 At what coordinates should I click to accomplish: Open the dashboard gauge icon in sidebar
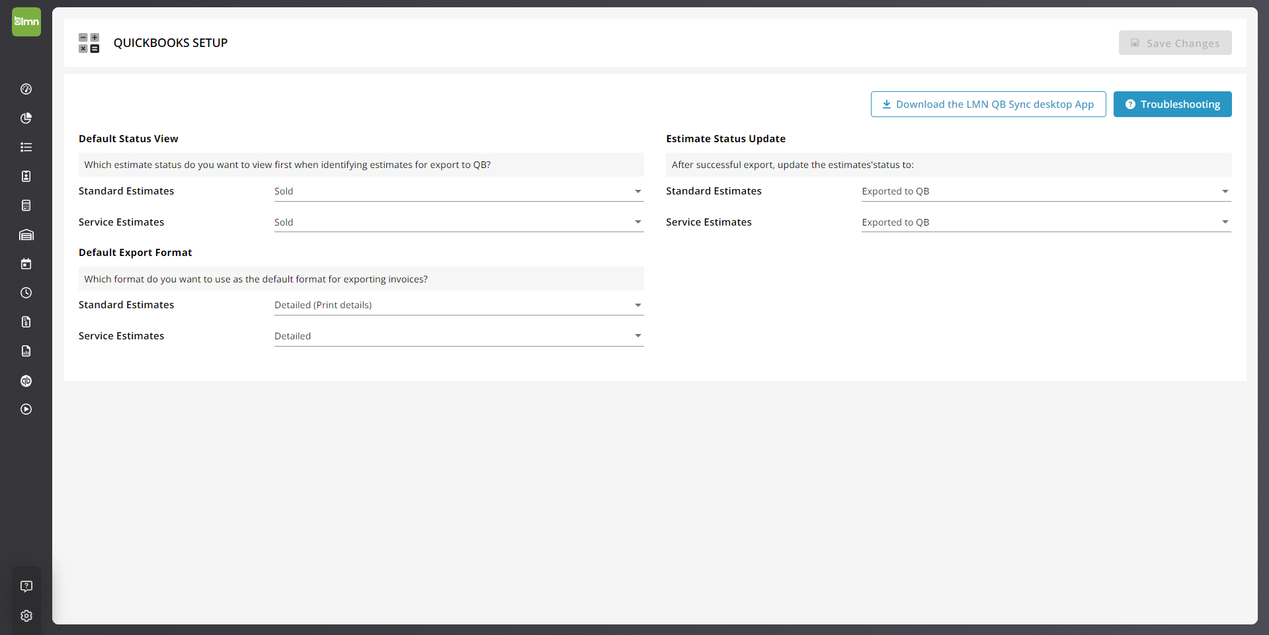tap(26, 89)
